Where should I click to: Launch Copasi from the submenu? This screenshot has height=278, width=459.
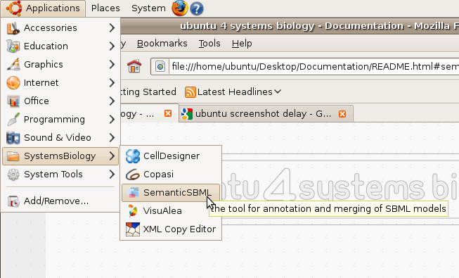(x=171, y=175)
